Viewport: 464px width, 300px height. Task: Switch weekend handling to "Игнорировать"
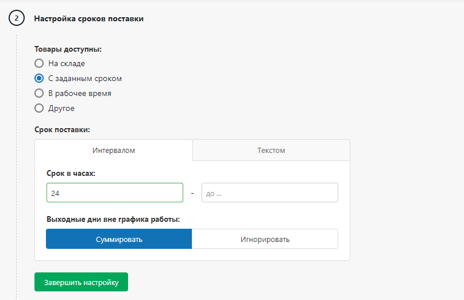tap(265, 239)
